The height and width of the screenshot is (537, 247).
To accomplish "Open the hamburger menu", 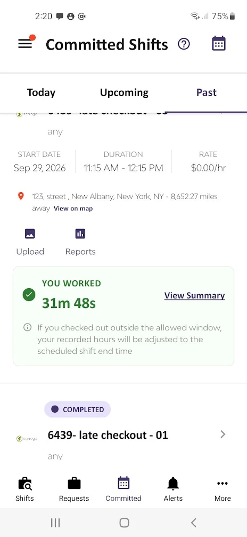I will pos(25,44).
